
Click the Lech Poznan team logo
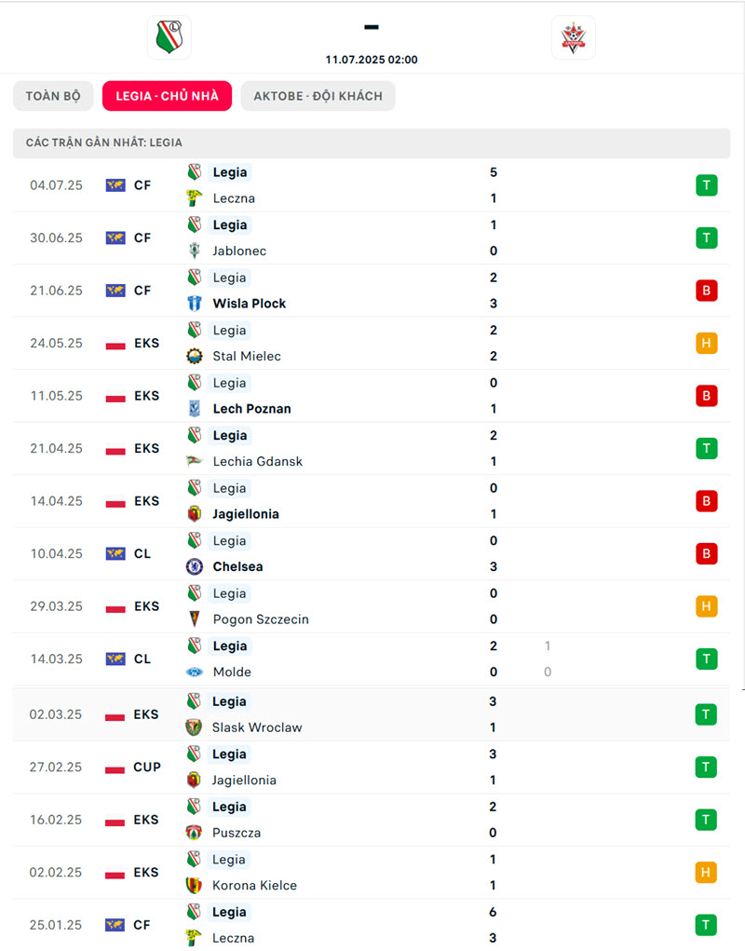coord(194,409)
